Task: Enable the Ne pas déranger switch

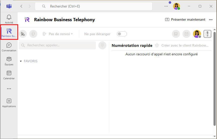Action: (122, 34)
